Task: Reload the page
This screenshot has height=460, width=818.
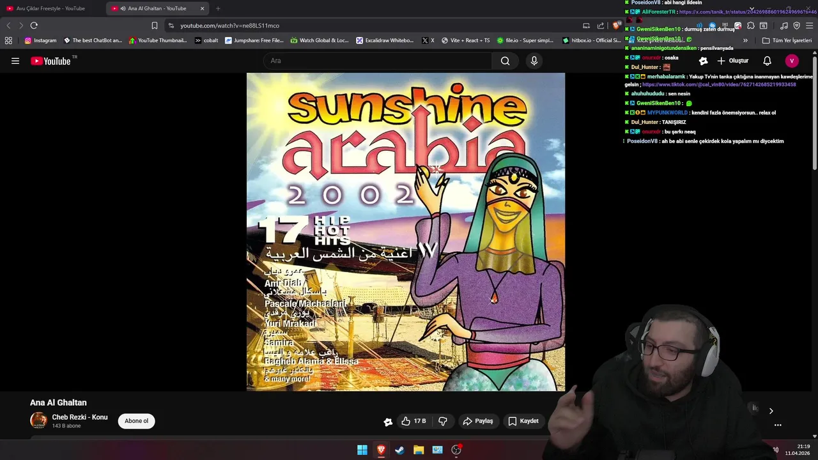Action: coord(34,26)
